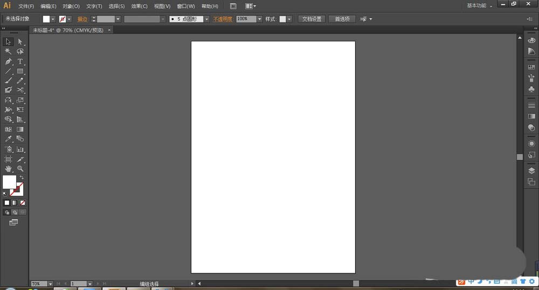The width and height of the screenshot is (539, 290).
Task: Open the Layers panel icon
Action: [x=531, y=171]
